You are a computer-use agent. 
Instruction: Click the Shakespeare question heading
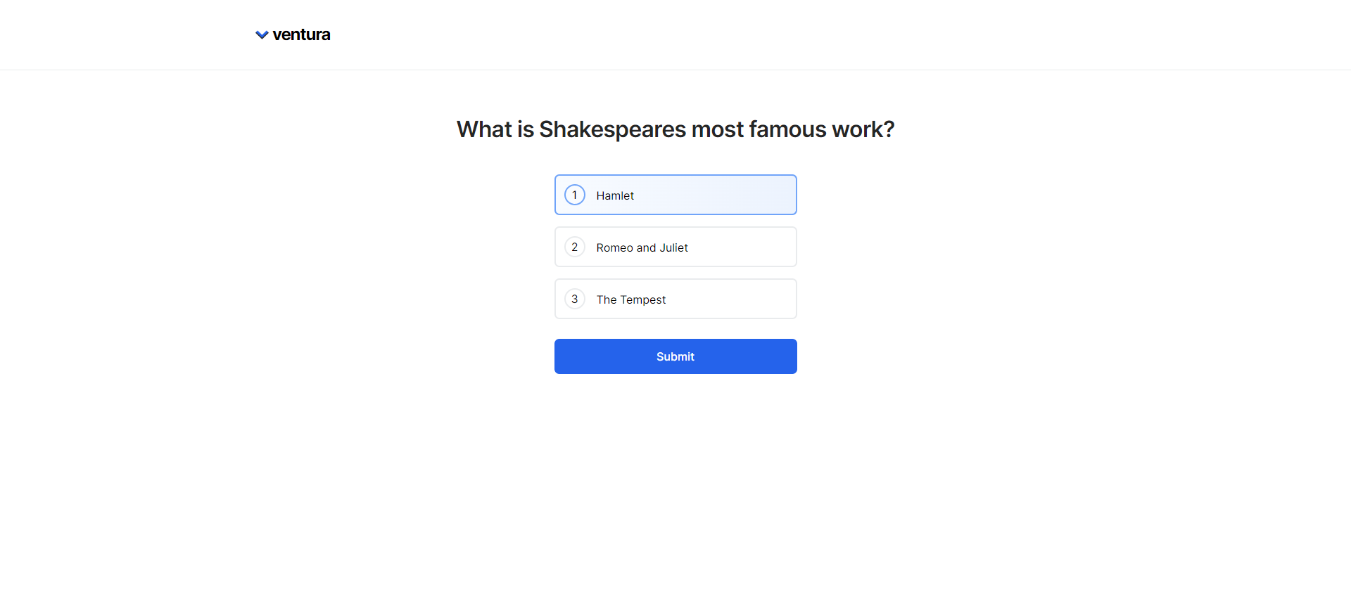click(x=675, y=129)
